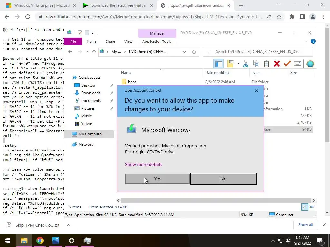330x247 pixels.
Task: Refresh the DVD Drive folder view
Action: point(194,52)
